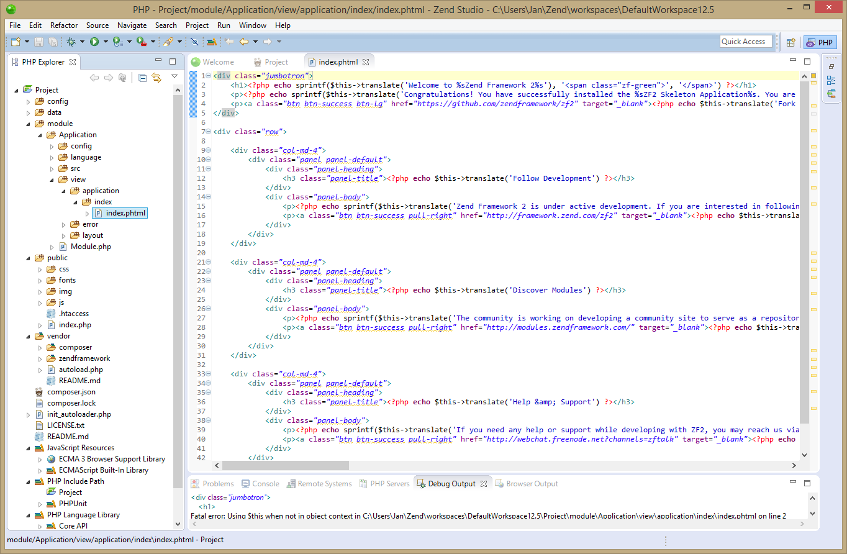Open the Outline view icon in right trim
Screen dimensions: 847x554
point(831,80)
